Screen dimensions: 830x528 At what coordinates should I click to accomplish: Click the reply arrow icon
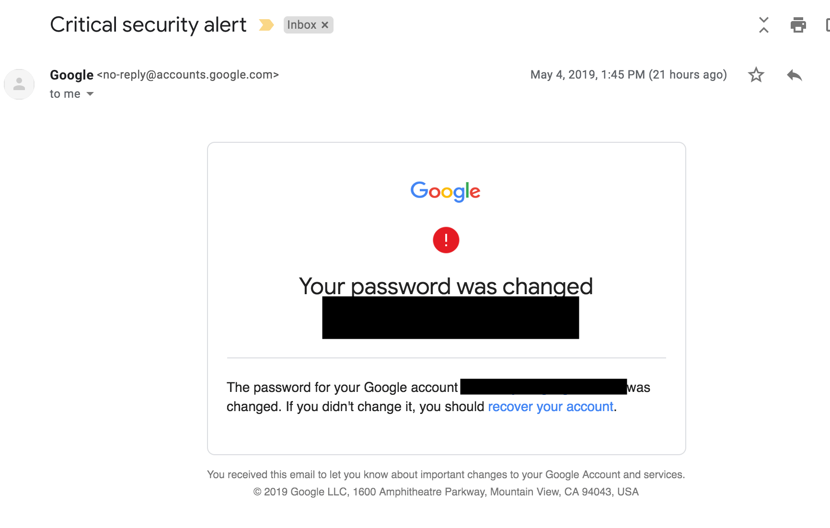pos(794,75)
